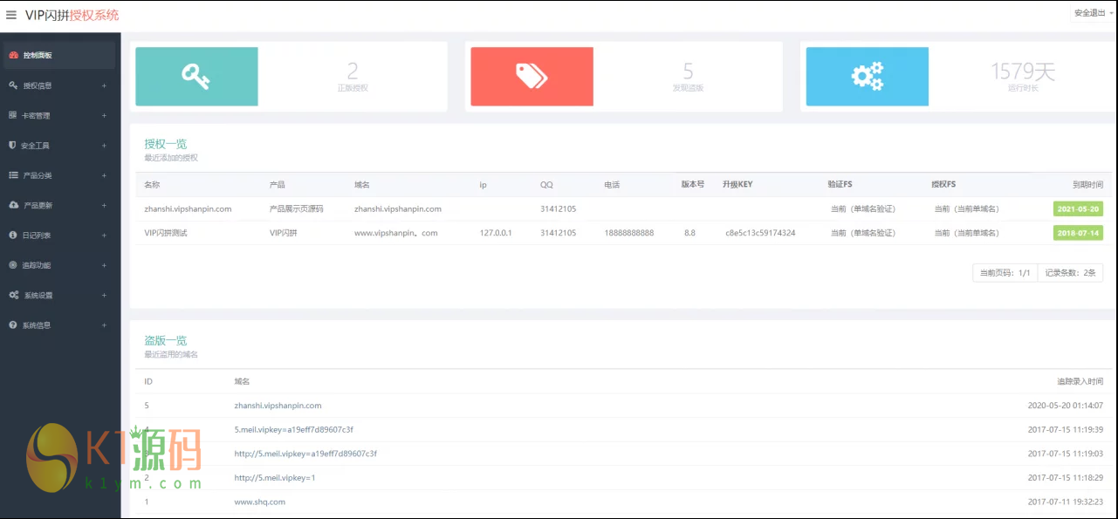Click the 当前页码: 1/1 pagination button
Viewport: 1118px width, 519px height.
coord(1005,273)
